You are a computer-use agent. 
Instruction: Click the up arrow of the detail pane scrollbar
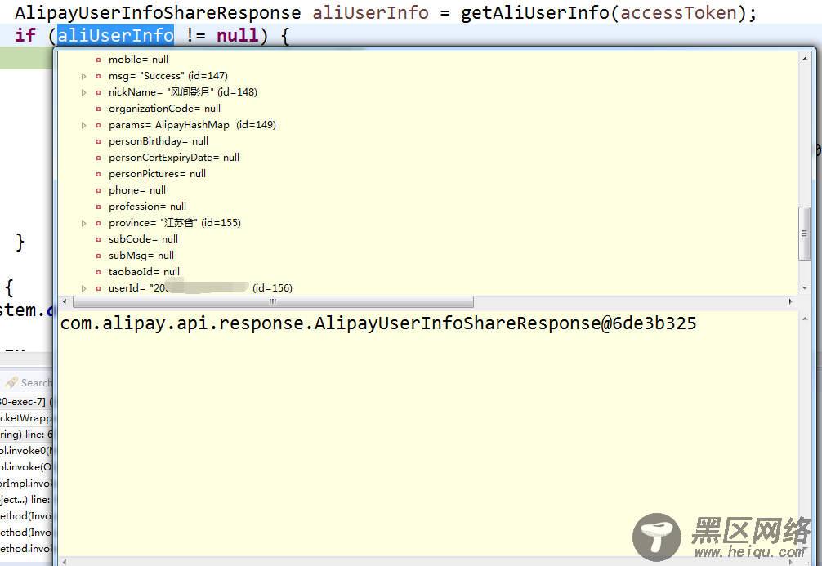pyautogui.click(x=805, y=318)
